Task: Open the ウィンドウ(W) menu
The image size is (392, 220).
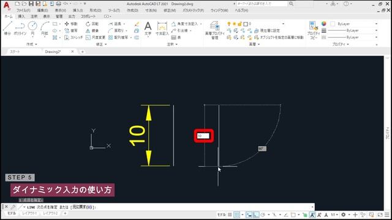Action: coord(219,10)
